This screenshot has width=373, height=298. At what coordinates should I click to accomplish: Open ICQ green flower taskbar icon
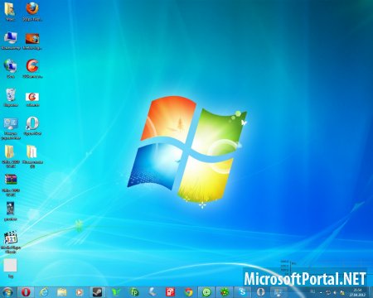[225, 292]
